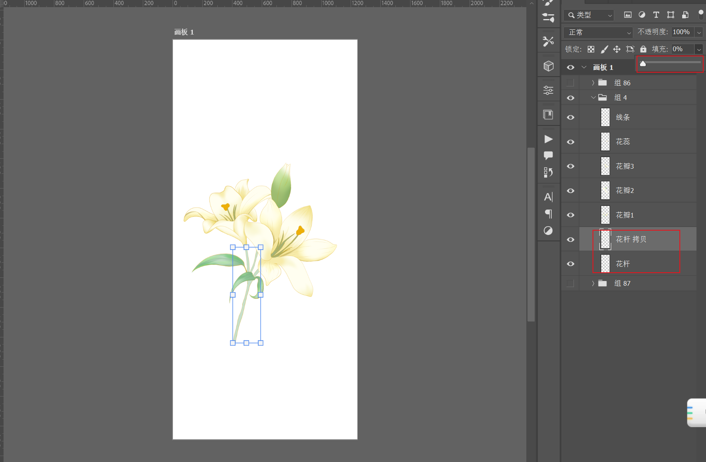Filter layers by pixel image type
Screen dimensions: 706x462
[627, 15]
